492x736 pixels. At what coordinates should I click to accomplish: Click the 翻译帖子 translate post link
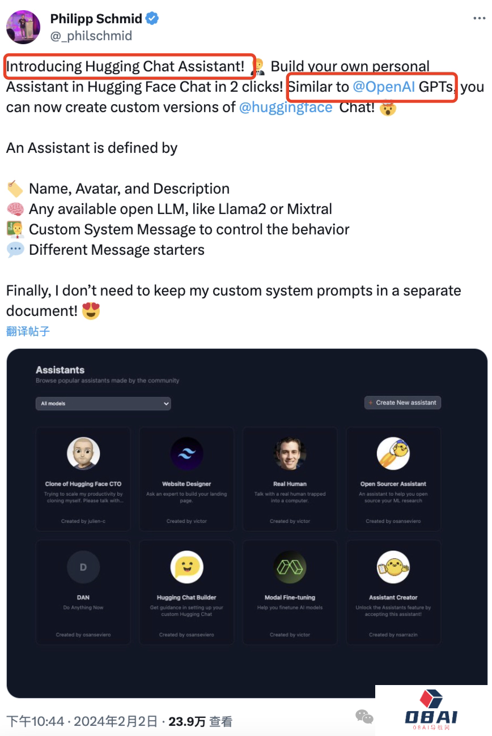[28, 331]
